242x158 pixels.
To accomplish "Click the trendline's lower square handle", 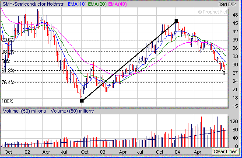I will tap(82, 101).
